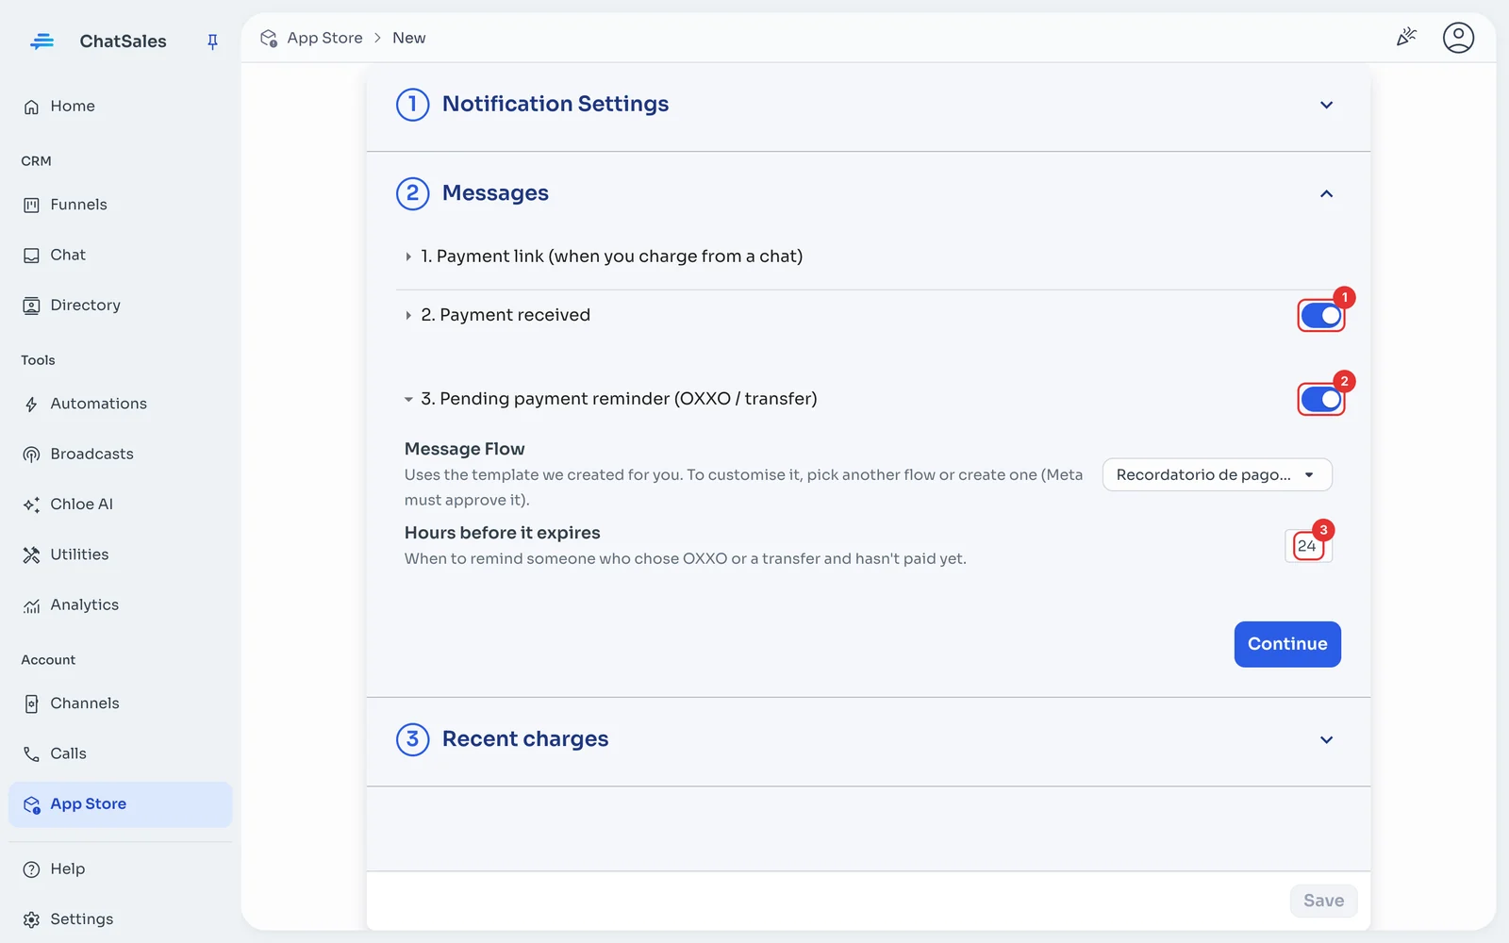Screen dimensions: 1509x943
Task: Click the Channels device icon
Action: click(31, 703)
